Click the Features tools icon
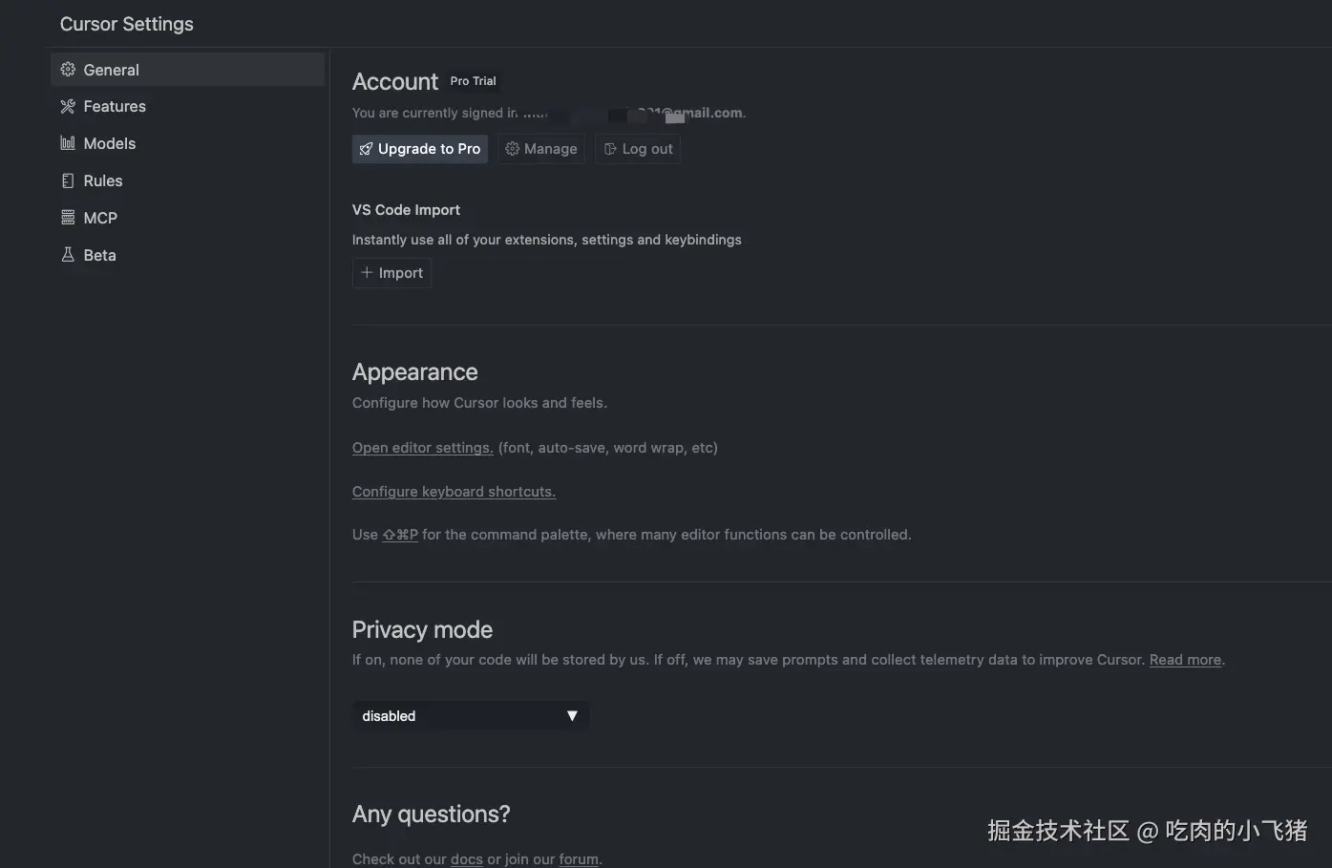This screenshot has height=868, width=1332. 68,107
